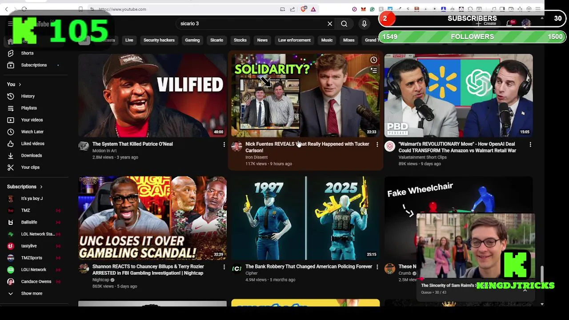This screenshot has height=320, width=569.
Task: Reload the page in the browser
Action: 24,9
